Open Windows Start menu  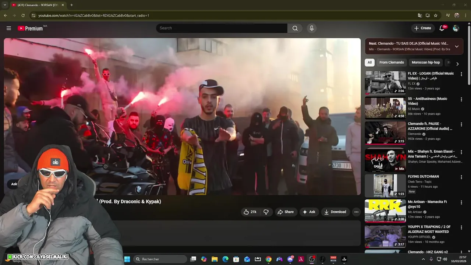pos(127,259)
